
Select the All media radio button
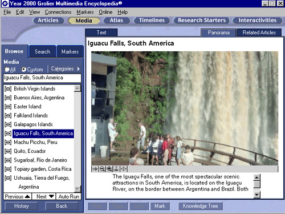tap(7, 69)
